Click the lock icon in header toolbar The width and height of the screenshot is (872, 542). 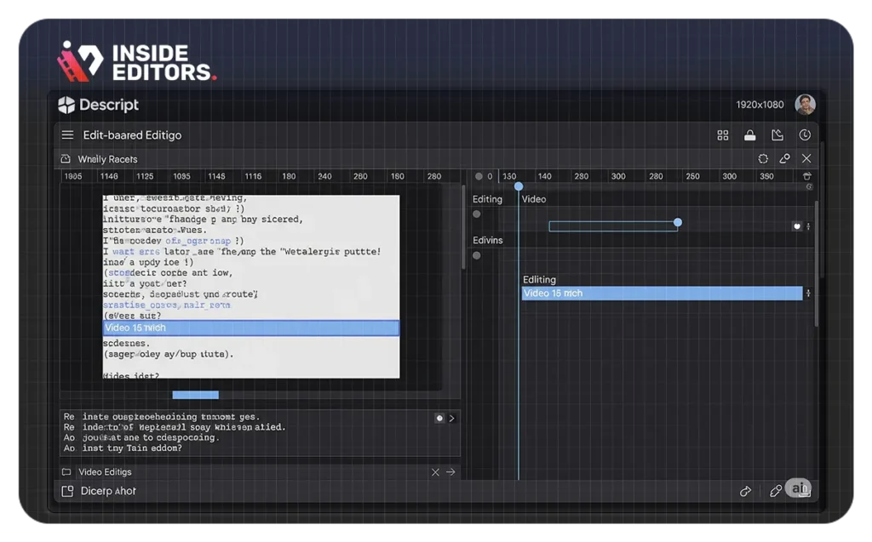point(749,135)
